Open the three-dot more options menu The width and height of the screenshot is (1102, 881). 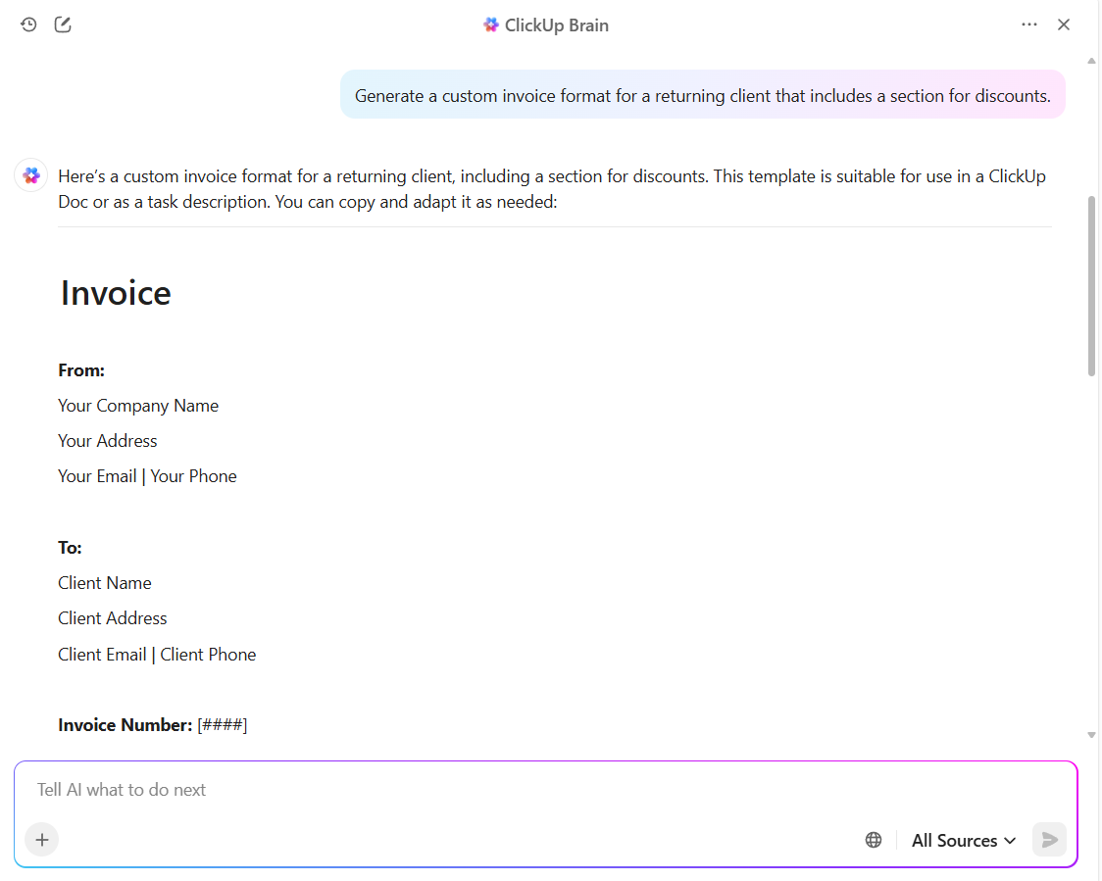click(1028, 24)
